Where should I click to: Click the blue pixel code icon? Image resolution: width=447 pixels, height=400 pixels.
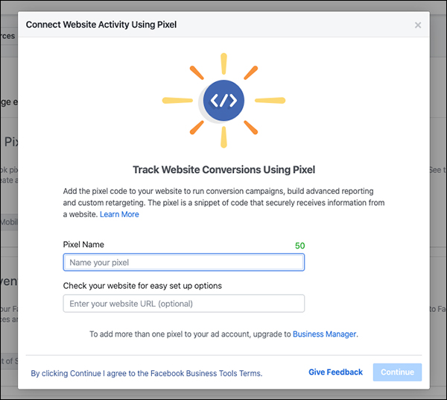[223, 101]
